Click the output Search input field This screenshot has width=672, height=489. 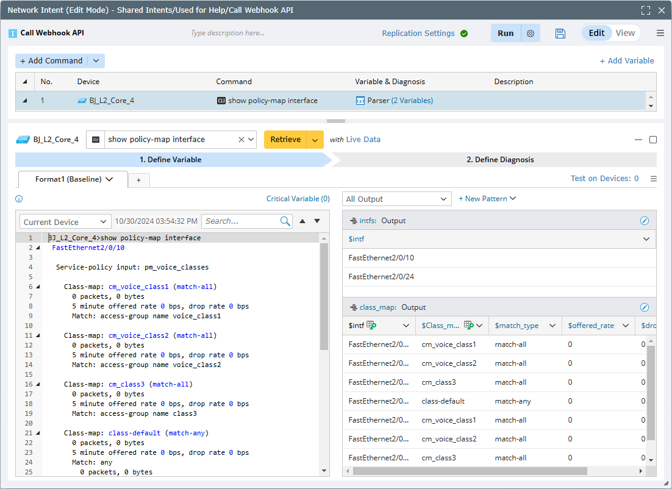click(240, 221)
